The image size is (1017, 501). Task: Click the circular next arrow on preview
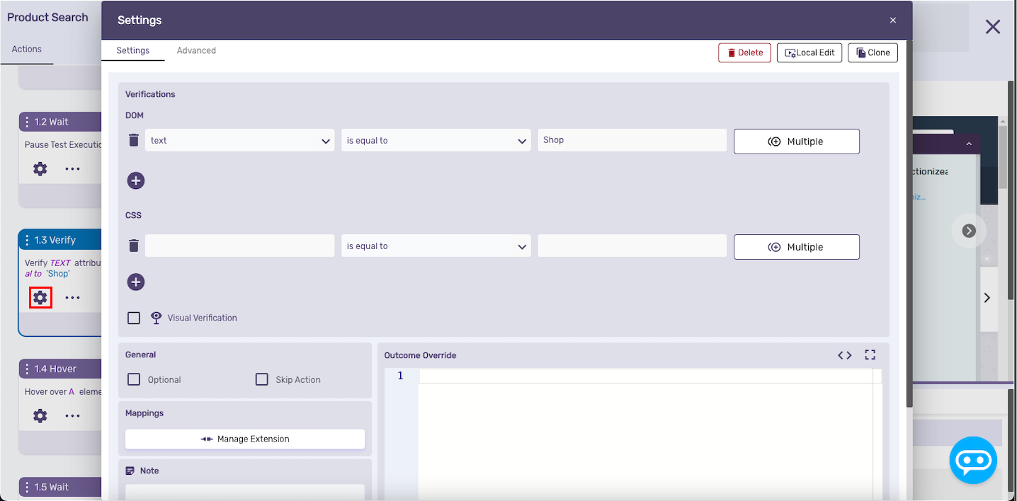pos(969,231)
